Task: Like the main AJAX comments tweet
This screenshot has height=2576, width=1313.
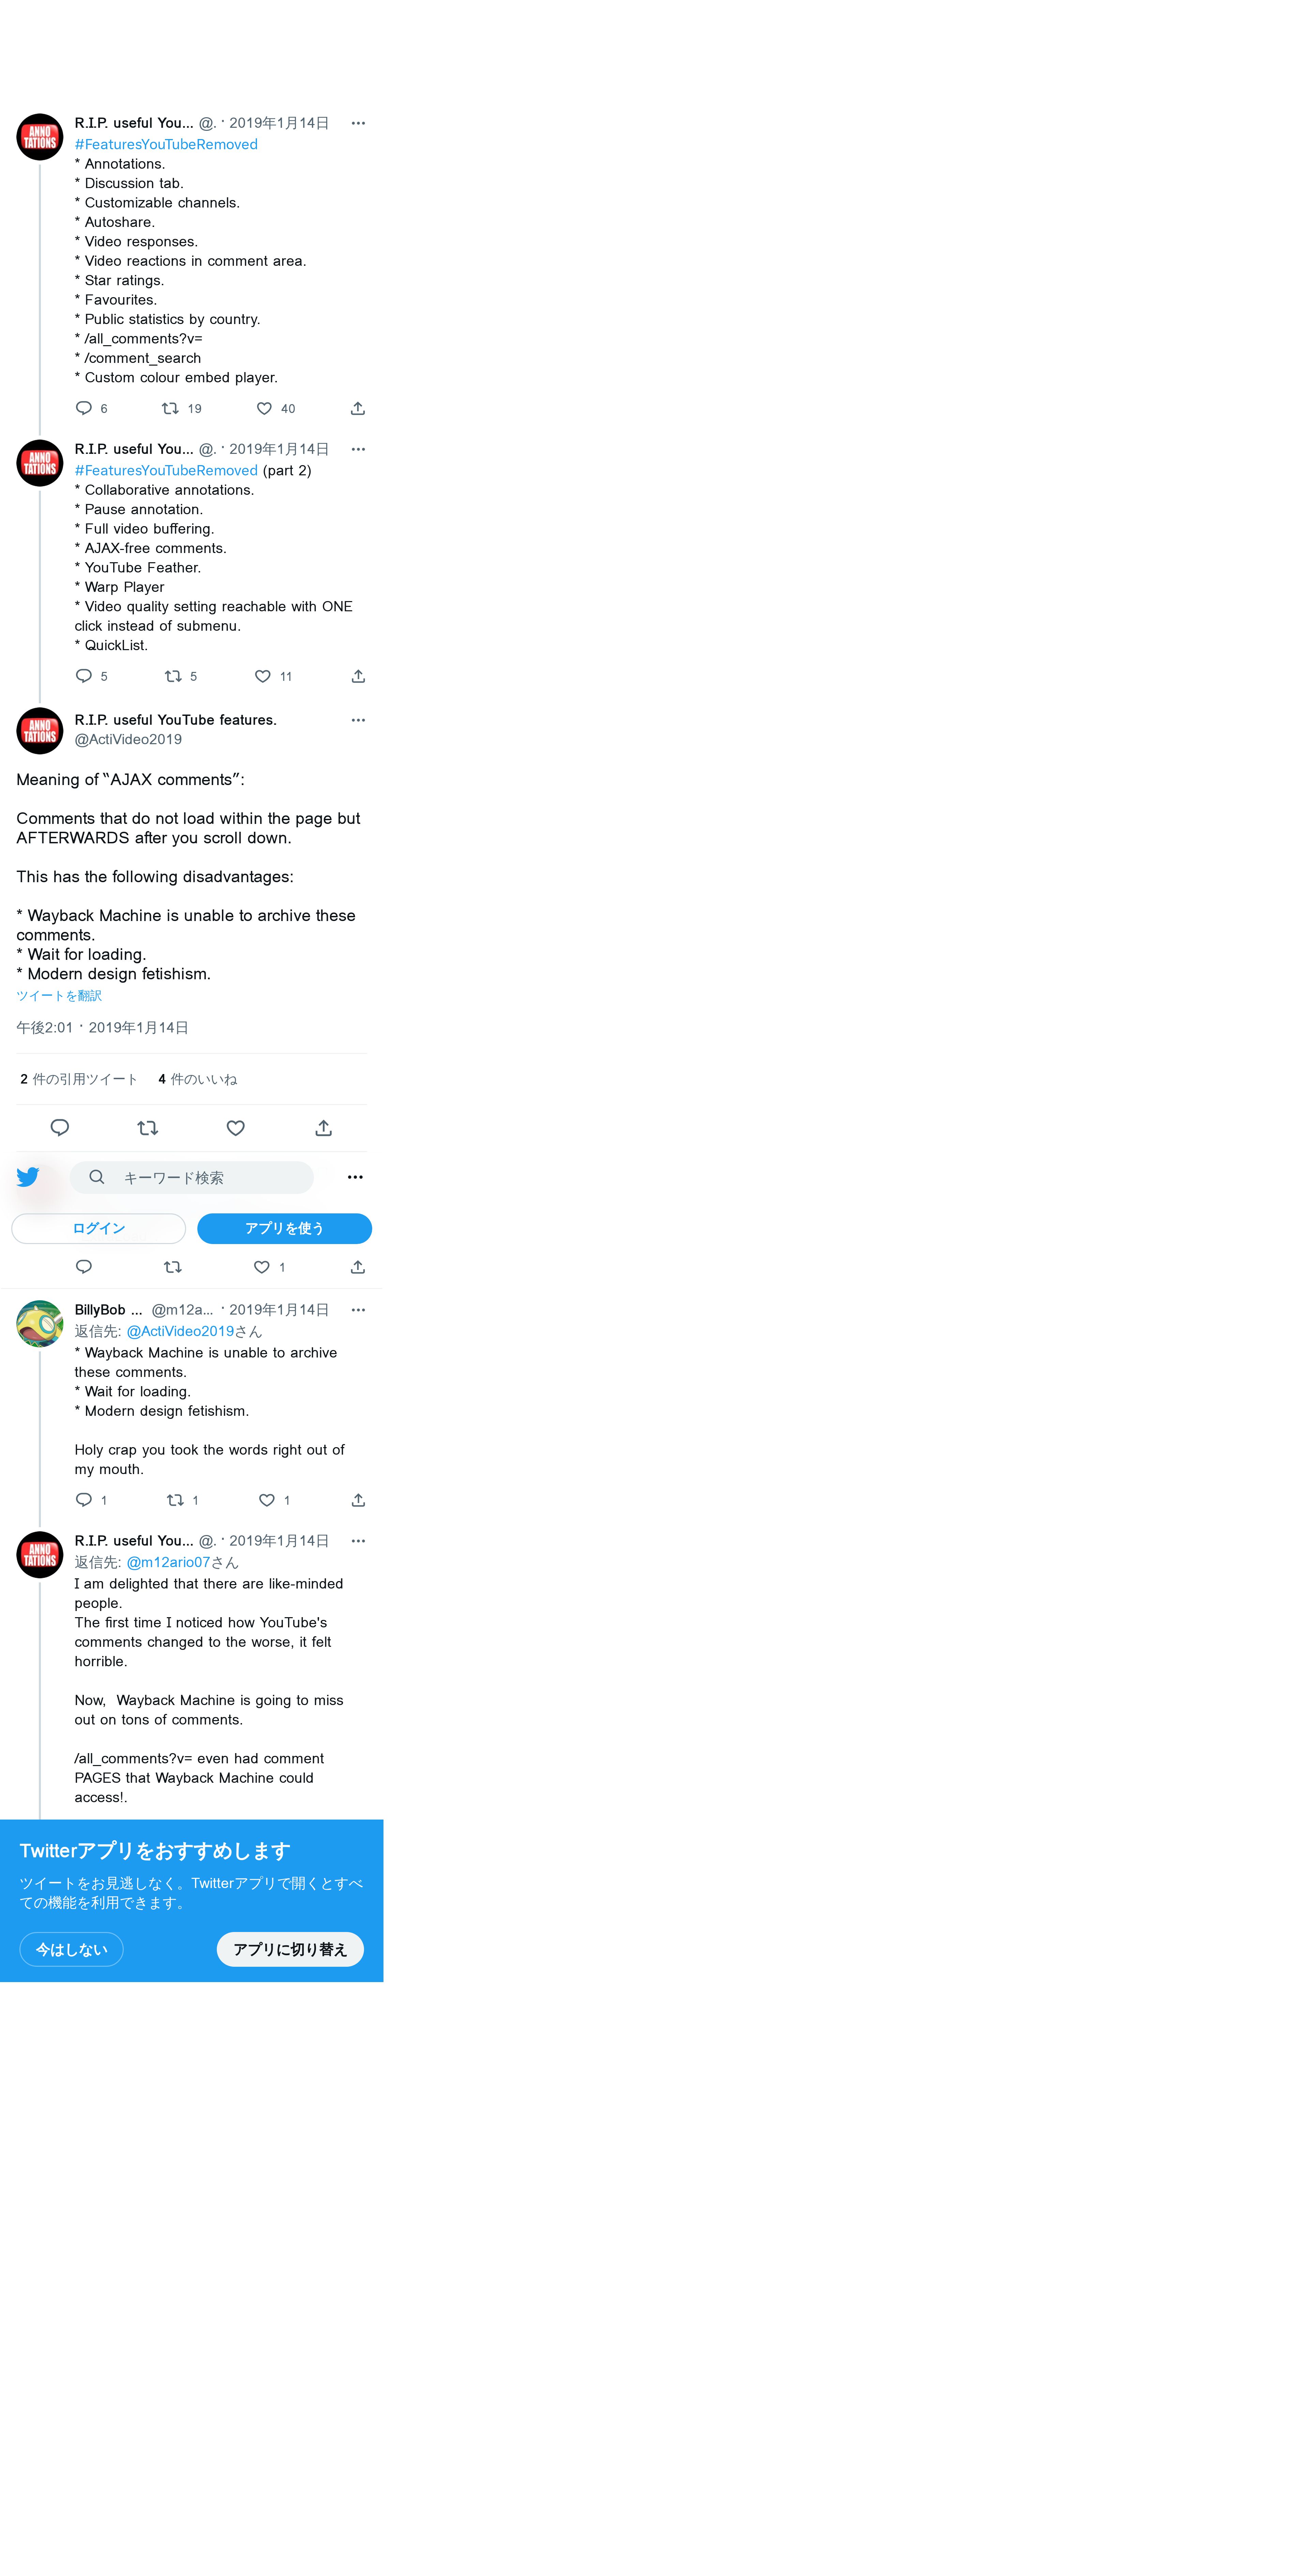Action: pos(236,1128)
